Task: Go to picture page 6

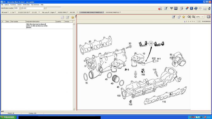Action: tap(194, 21)
